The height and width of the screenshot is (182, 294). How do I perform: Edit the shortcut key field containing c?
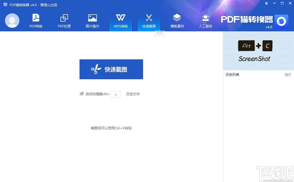116,94
